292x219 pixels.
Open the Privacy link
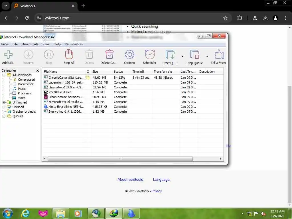(x=157, y=191)
